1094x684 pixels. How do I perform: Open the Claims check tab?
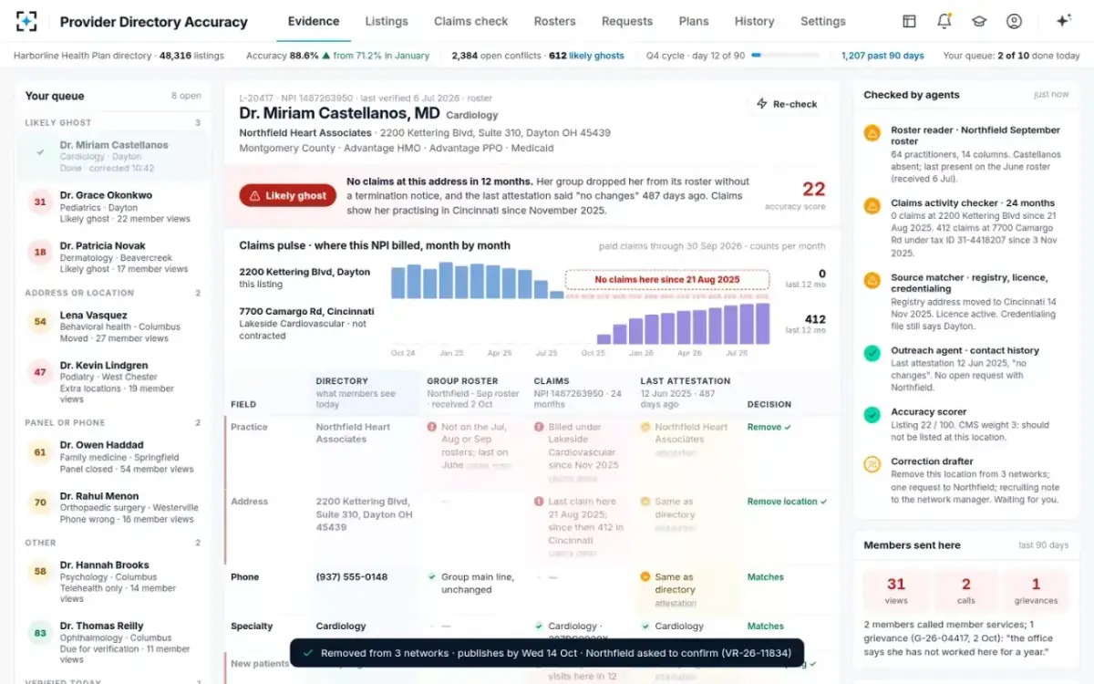[x=471, y=21]
